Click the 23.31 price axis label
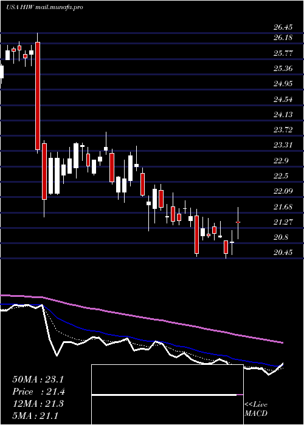 click(x=283, y=145)
